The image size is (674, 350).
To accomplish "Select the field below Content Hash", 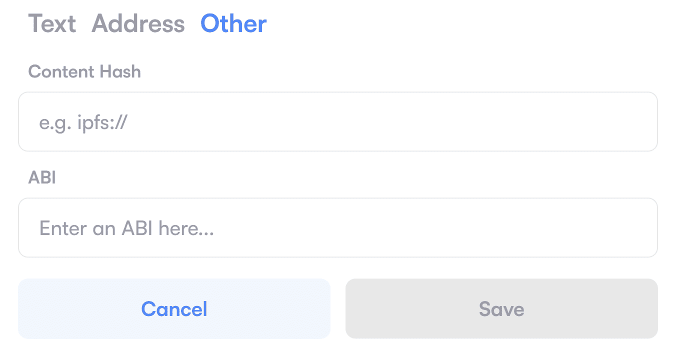I will (x=337, y=121).
